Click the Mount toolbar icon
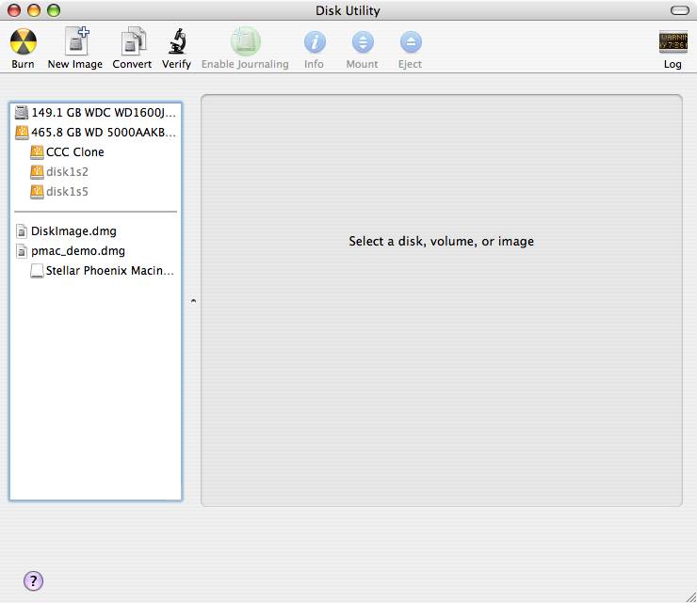The width and height of the screenshot is (697, 603). (363, 42)
